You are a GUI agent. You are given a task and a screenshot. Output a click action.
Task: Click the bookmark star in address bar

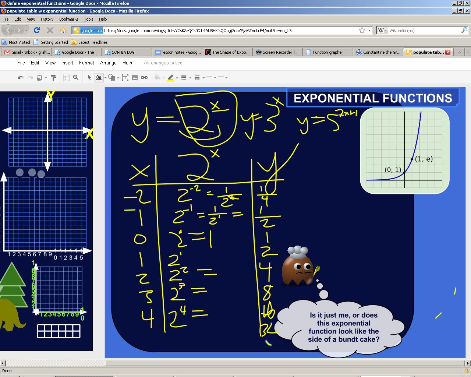coord(362,30)
